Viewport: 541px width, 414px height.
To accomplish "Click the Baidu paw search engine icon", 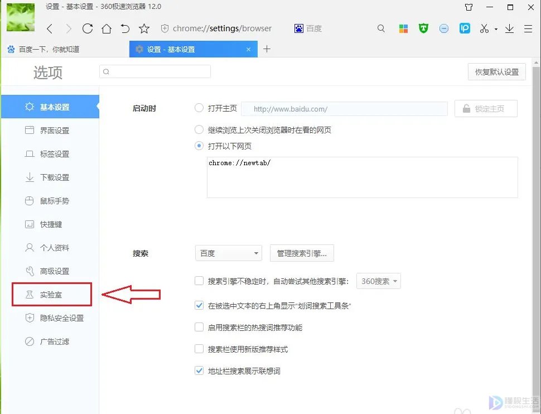I will point(298,28).
